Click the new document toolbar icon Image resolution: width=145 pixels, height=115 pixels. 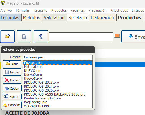pos(24,37)
